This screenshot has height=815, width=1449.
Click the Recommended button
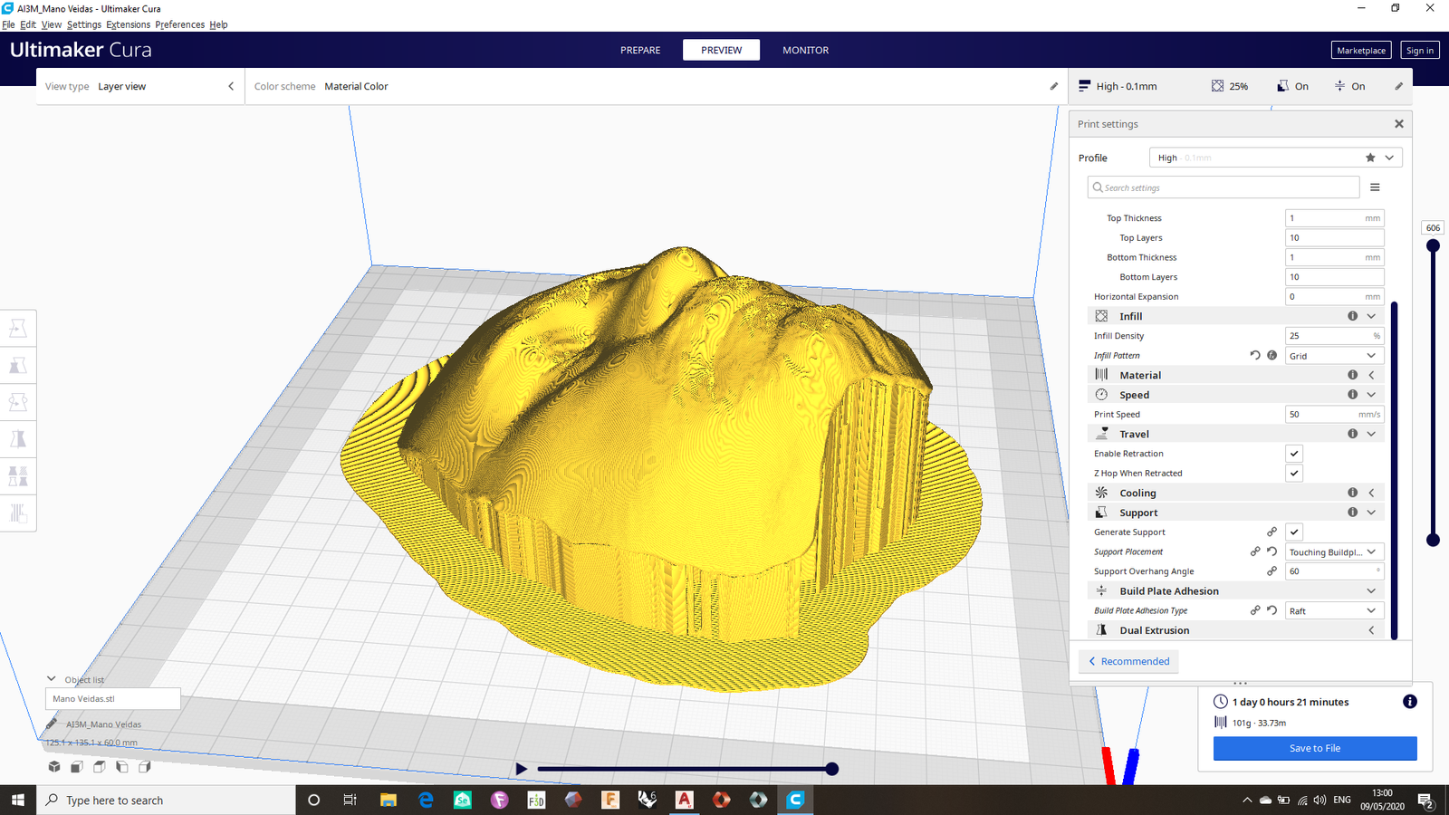coord(1128,662)
